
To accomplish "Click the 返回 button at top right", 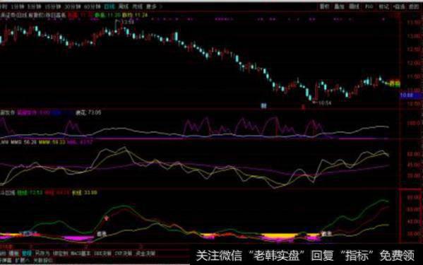I will [414, 6].
